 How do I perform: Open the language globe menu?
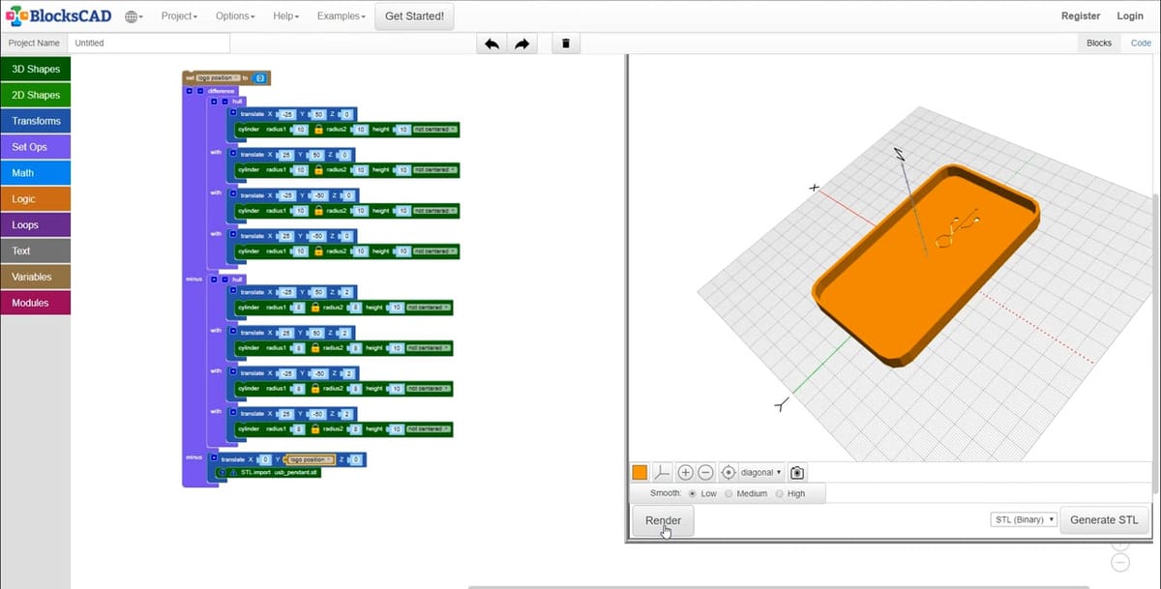tap(134, 16)
